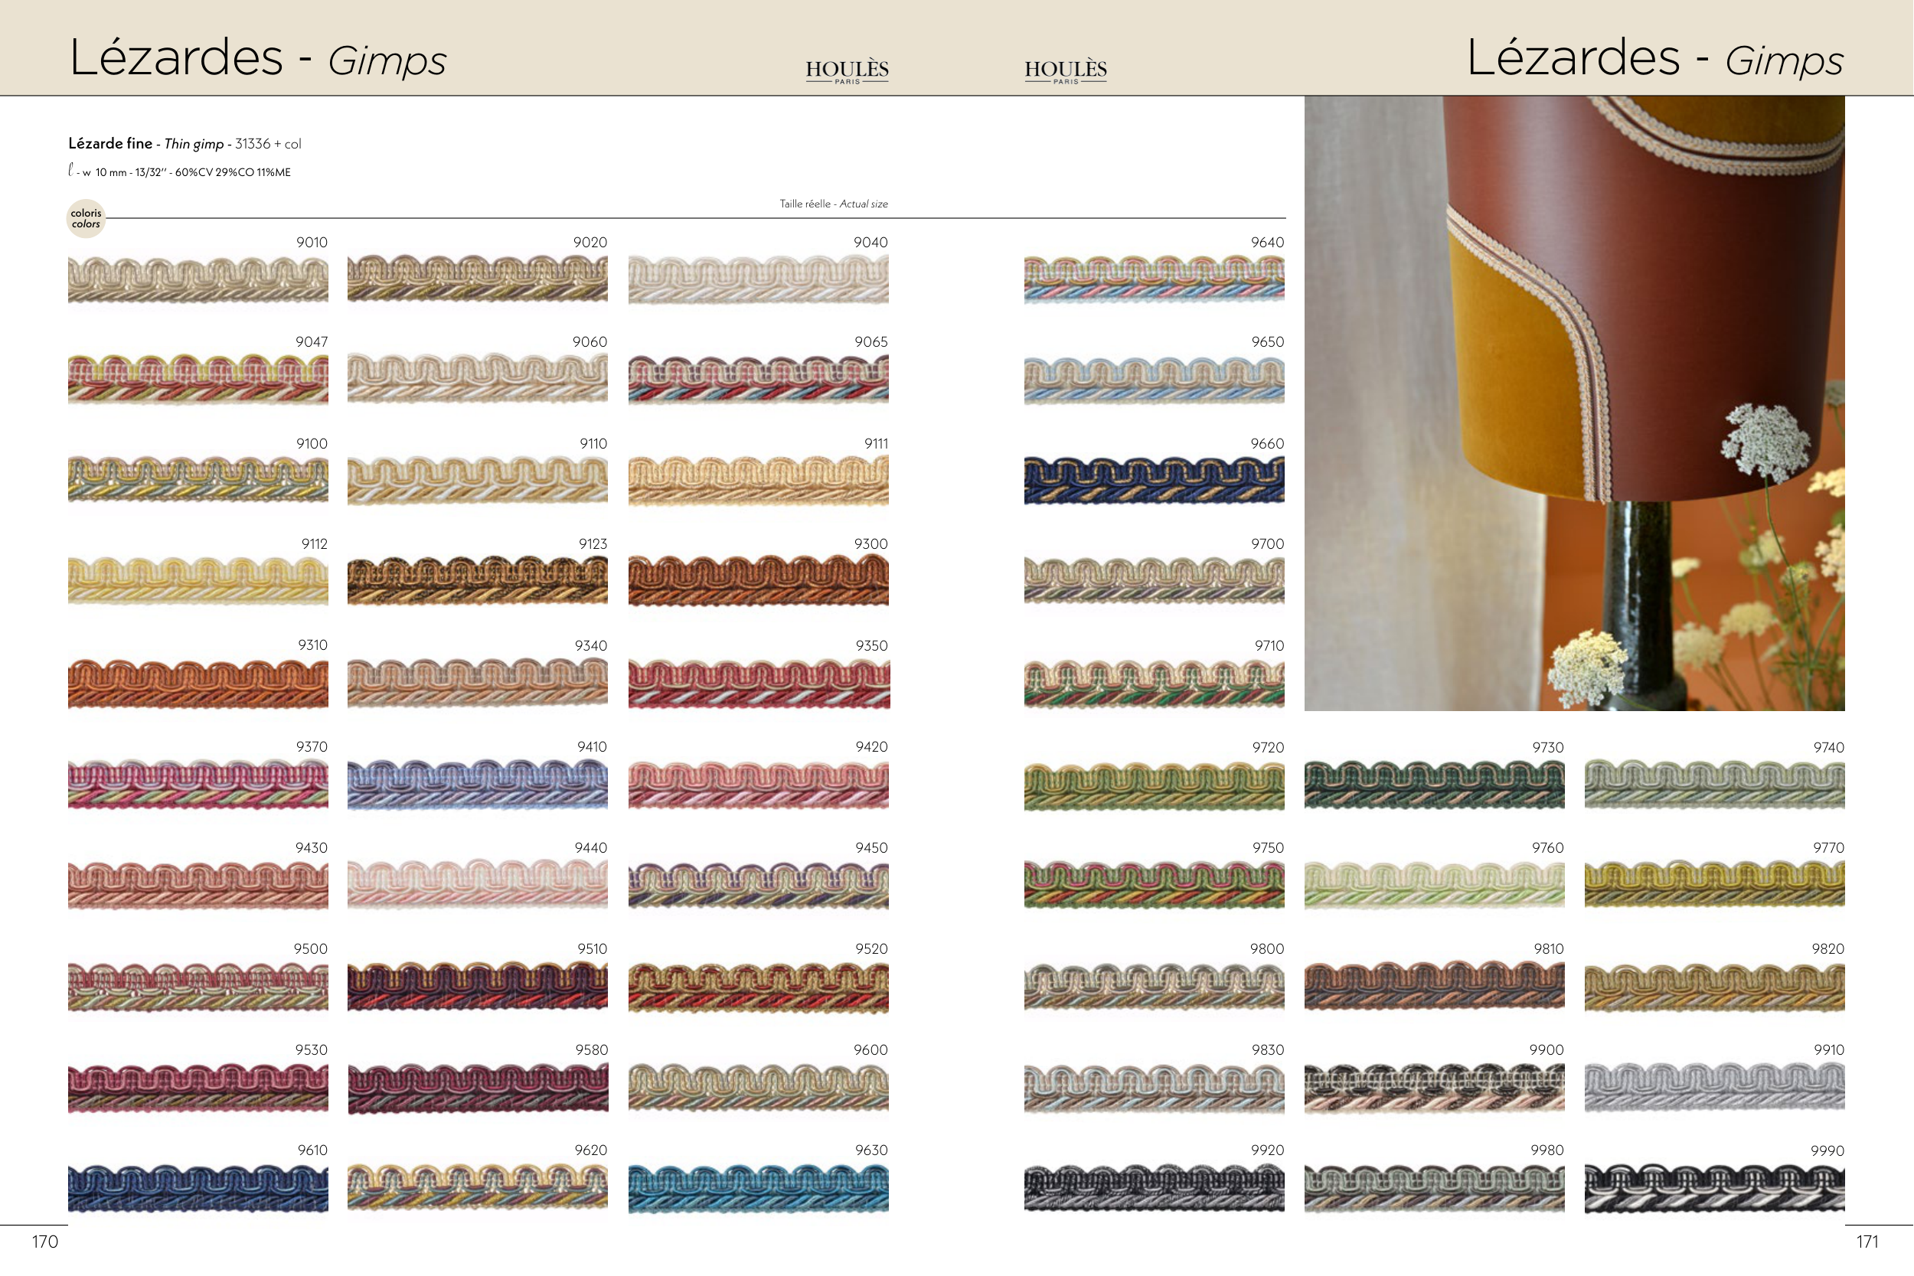Click the coloris colors round badge

coord(86,218)
